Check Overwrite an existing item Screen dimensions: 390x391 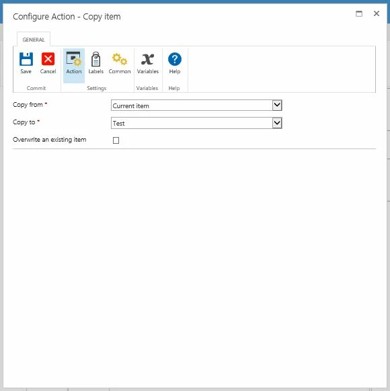116,140
